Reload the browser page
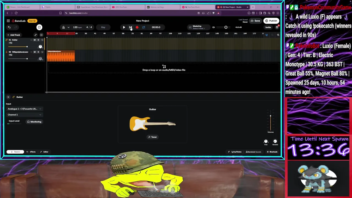The image size is (352, 198). [16, 13]
